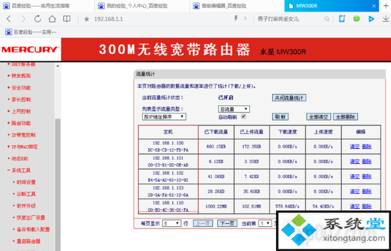This screenshot has height=251, width=391.
Task: Open the 当前第 page number dropdown
Action: click(x=265, y=223)
